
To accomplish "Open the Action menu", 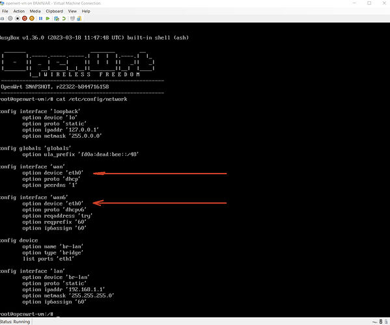I will [19, 11].
